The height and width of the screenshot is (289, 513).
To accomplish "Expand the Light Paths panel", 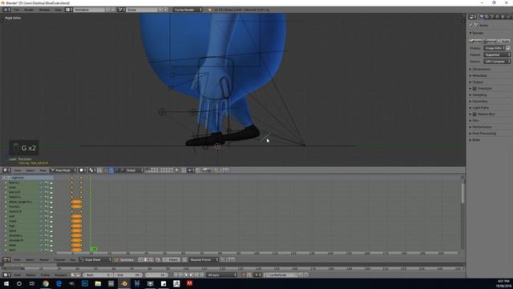I will pos(480,108).
